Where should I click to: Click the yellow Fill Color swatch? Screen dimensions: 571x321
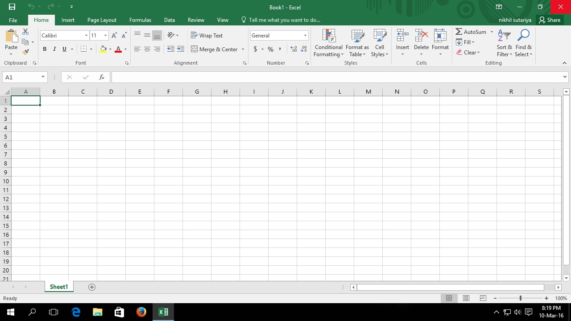click(x=103, y=49)
